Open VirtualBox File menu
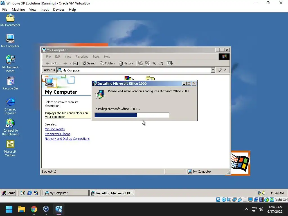 coord(5,10)
